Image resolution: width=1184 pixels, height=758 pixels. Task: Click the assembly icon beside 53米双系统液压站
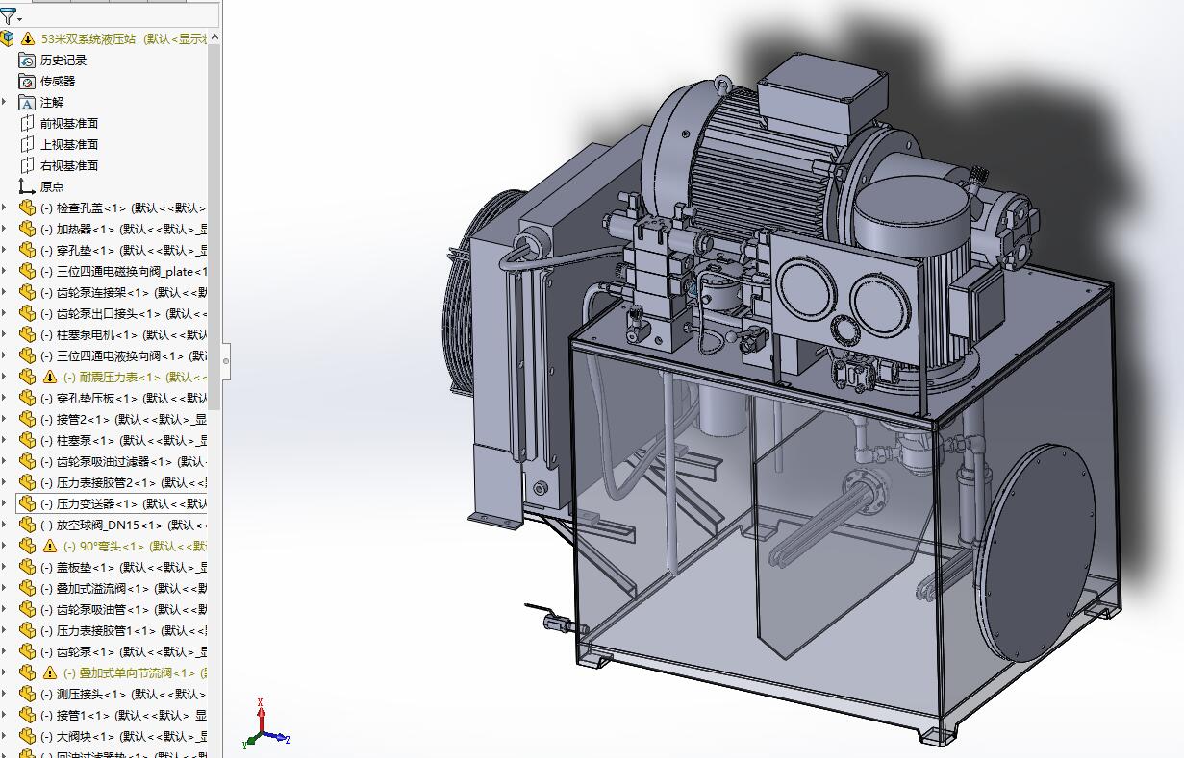coord(8,38)
